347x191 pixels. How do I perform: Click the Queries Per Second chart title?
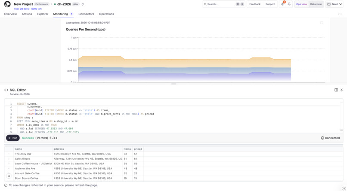tap(86, 29)
